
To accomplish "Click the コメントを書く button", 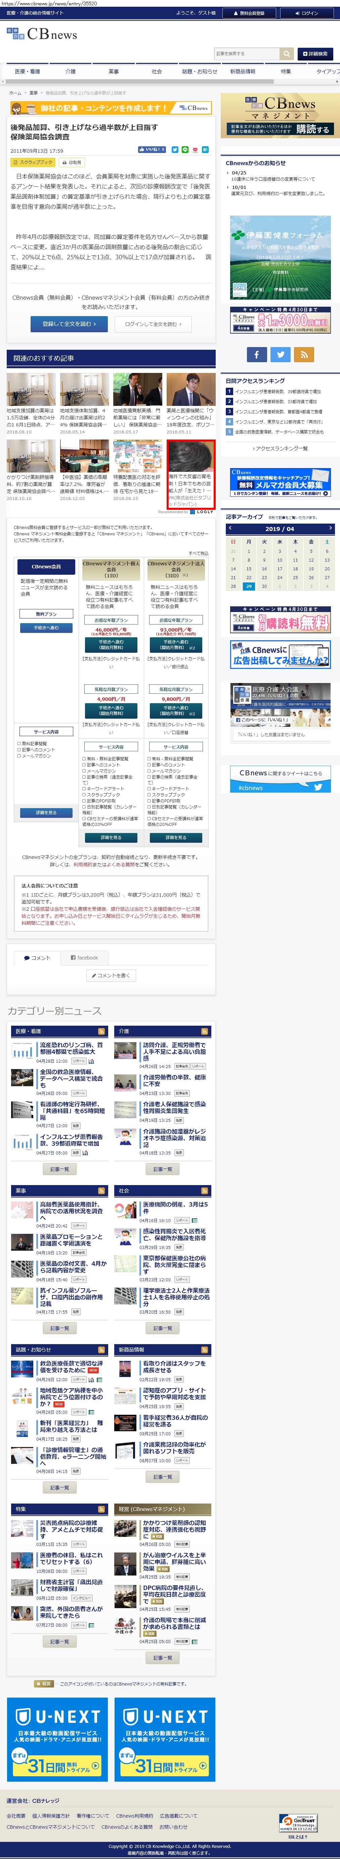I will (x=111, y=975).
